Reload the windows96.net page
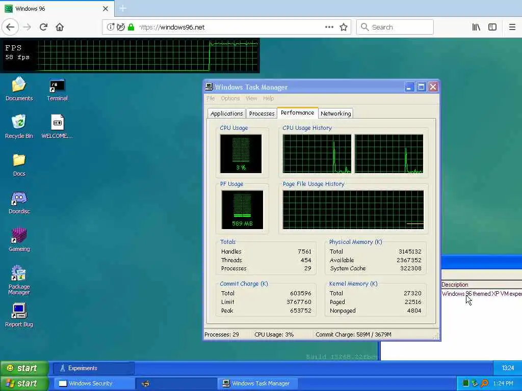Image resolution: width=522 pixels, height=391 pixels. [44, 27]
